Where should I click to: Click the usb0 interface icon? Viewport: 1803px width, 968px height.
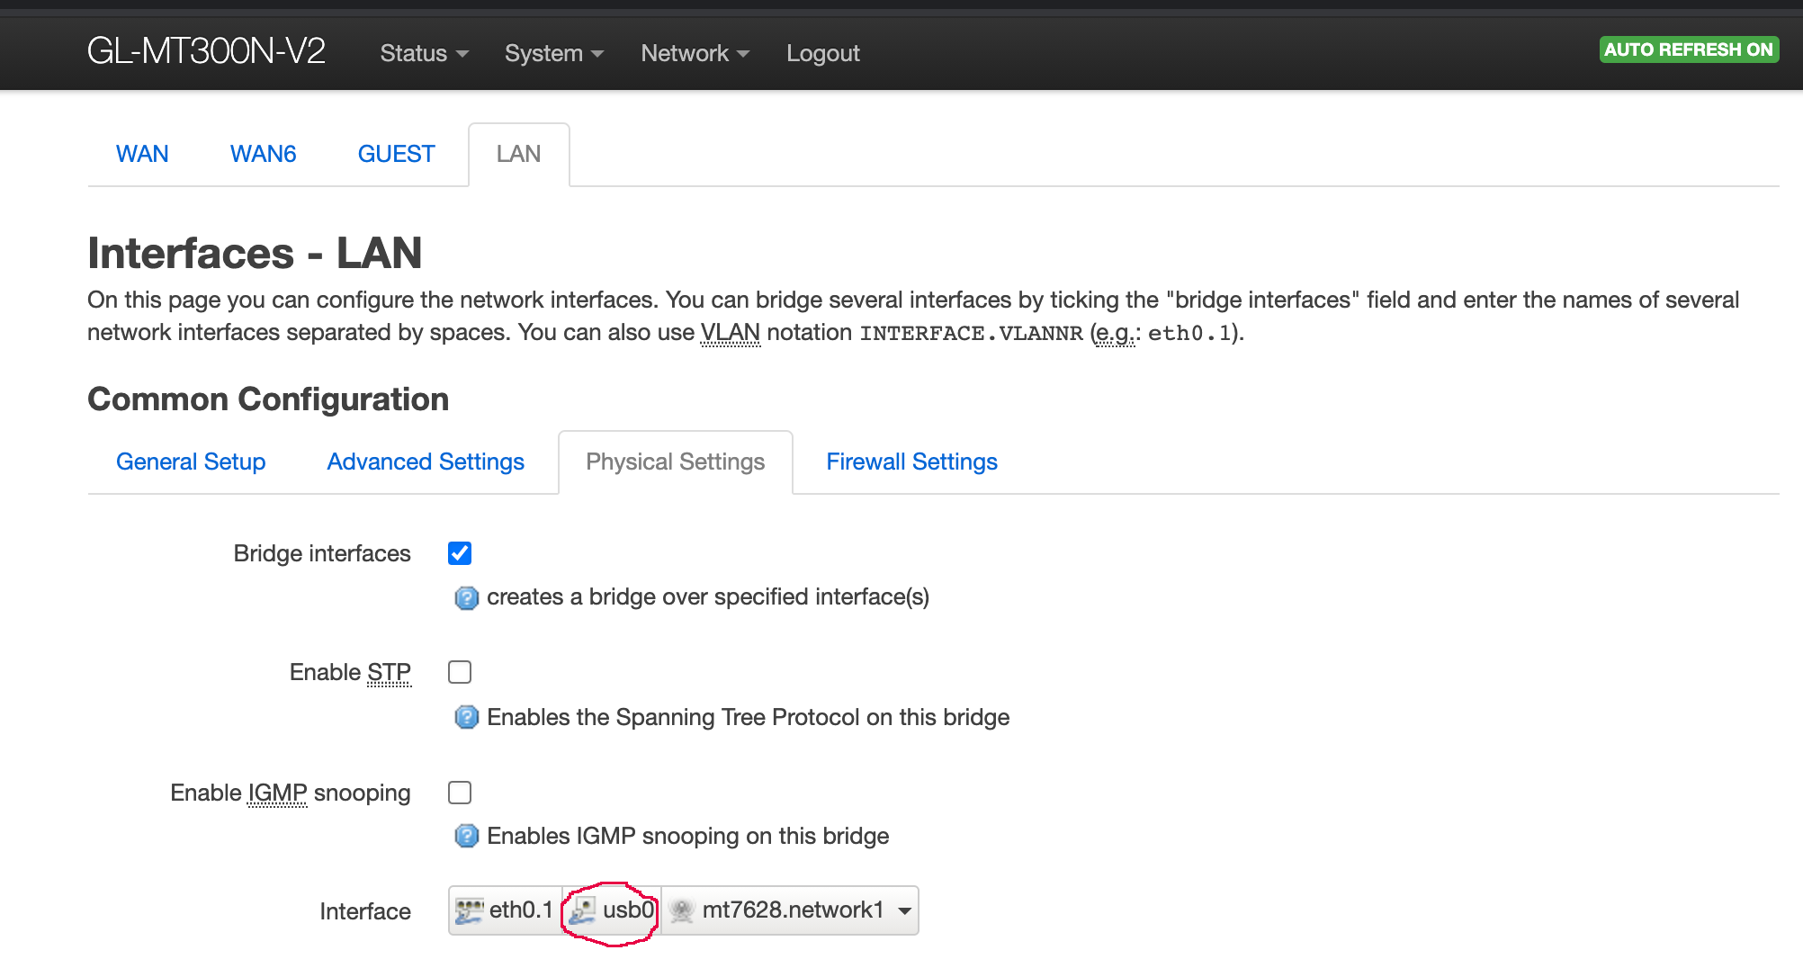(x=583, y=910)
